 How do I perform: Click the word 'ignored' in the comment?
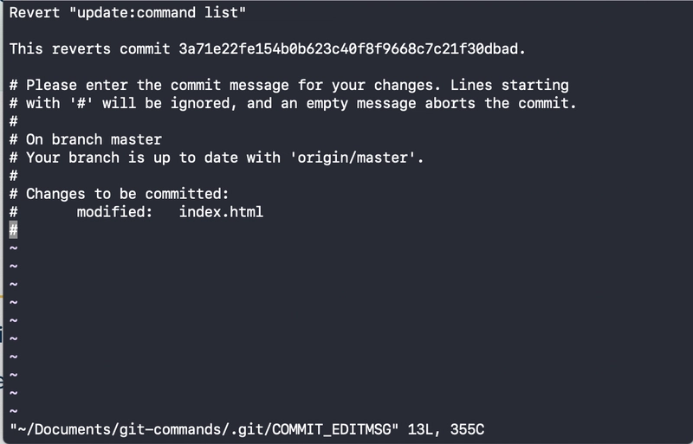click(x=200, y=103)
